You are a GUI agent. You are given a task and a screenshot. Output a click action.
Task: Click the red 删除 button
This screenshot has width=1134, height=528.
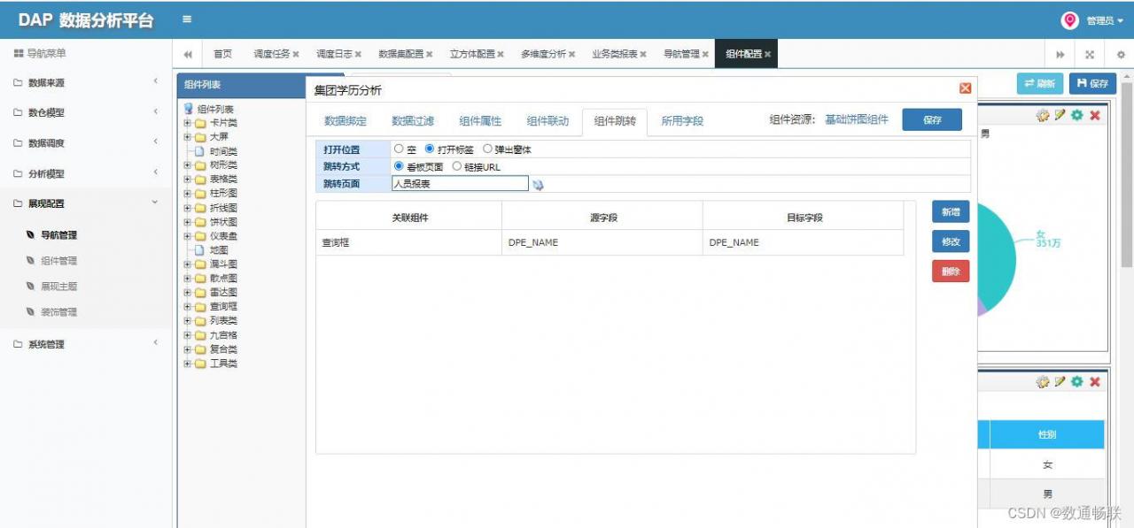click(x=951, y=272)
